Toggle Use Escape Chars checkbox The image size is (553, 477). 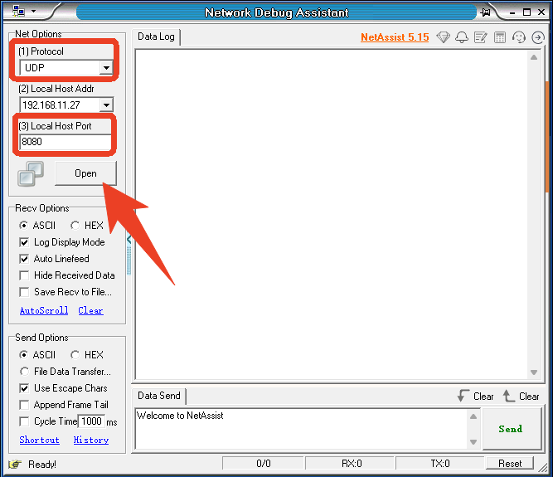(x=24, y=388)
